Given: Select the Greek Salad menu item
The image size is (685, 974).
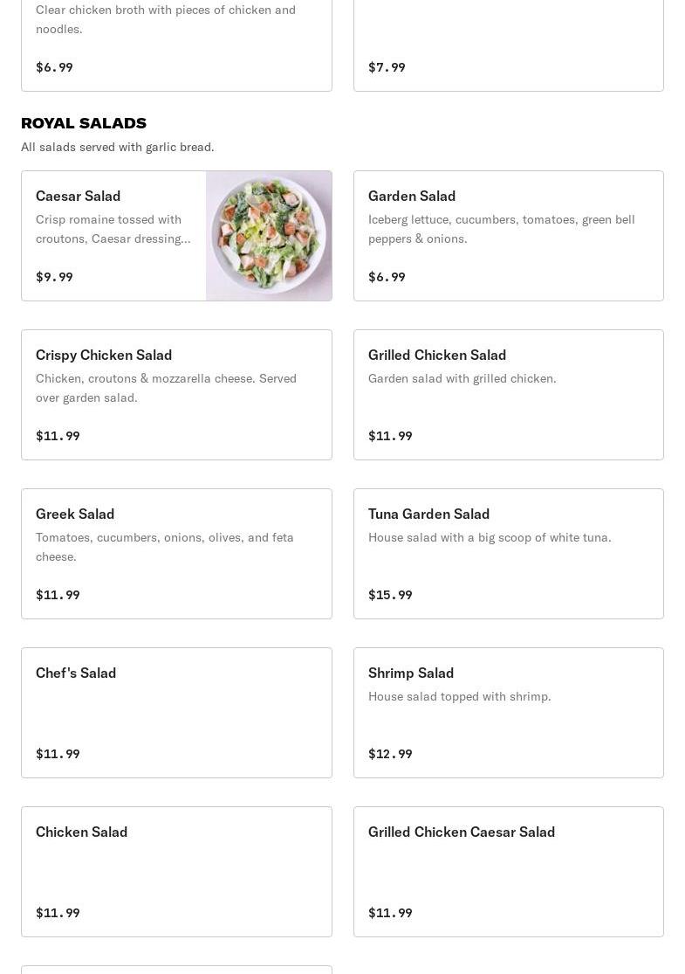Looking at the screenshot, I should pos(176,554).
